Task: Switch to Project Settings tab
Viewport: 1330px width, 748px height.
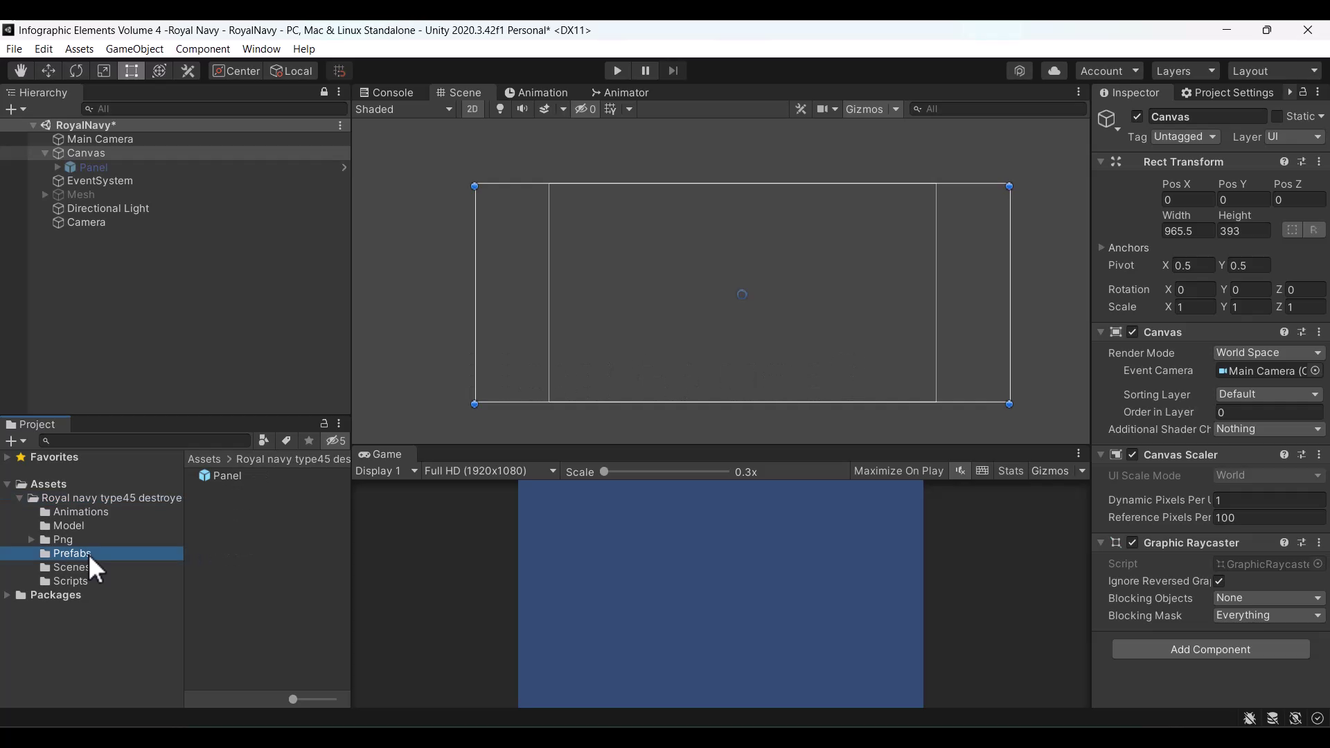Action: pyautogui.click(x=1227, y=92)
